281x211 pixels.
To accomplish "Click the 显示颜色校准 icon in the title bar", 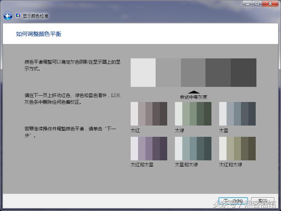I will coord(18,15).
